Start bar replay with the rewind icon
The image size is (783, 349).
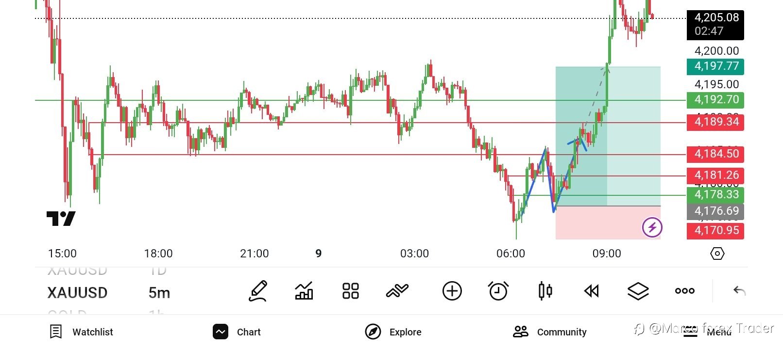[591, 291]
